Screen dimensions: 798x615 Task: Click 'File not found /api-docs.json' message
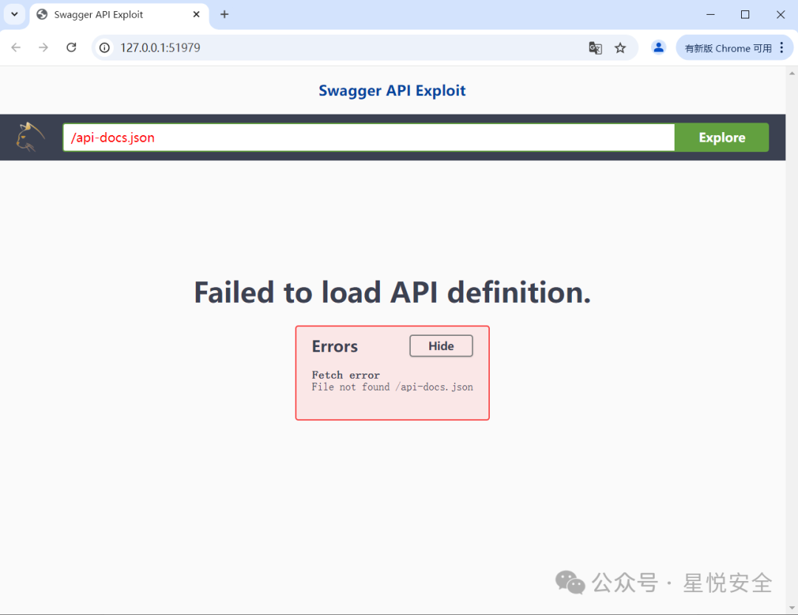point(392,387)
